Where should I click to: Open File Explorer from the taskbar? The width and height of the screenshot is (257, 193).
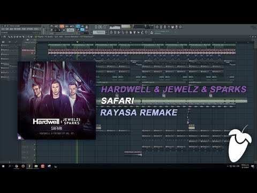[x=36, y=166]
